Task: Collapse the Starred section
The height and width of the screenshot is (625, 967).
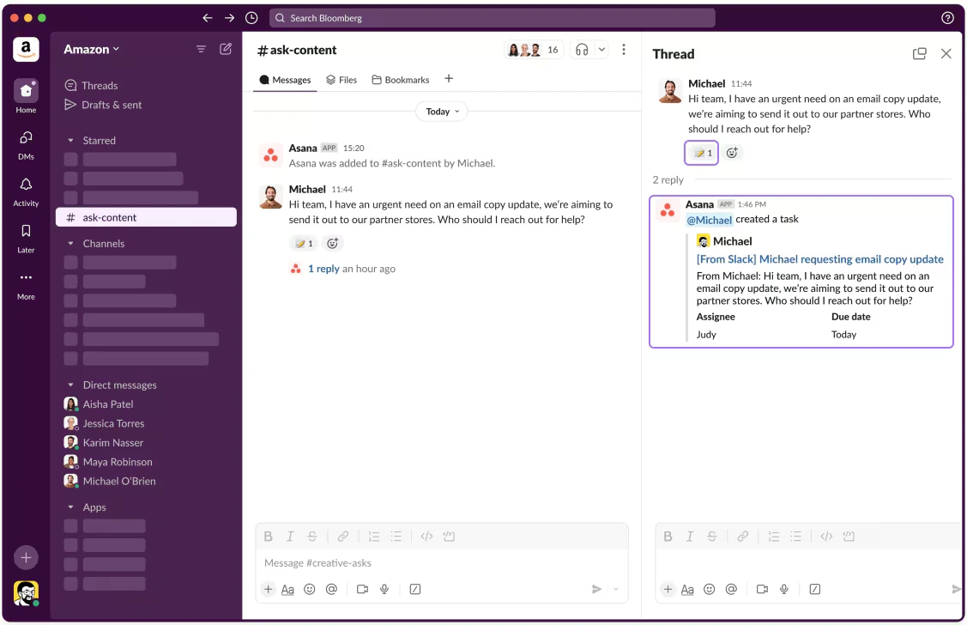Action: [71, 140]
